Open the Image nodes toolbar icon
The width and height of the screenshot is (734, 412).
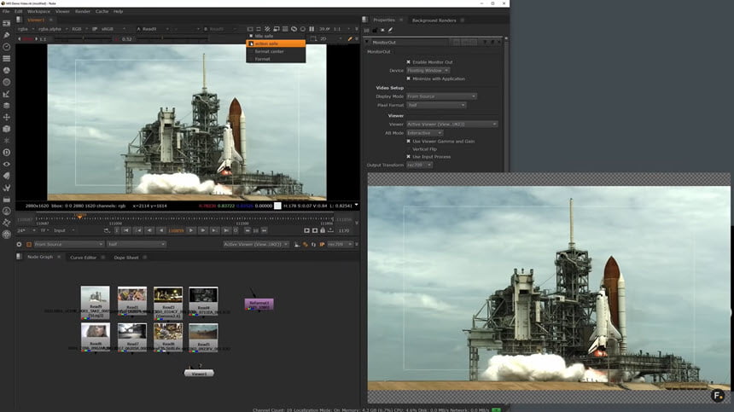[x=7, y=23]
